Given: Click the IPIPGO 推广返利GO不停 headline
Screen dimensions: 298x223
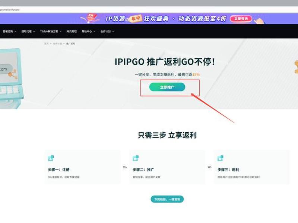Looking at the screenshot, I should tap(165, 62).
